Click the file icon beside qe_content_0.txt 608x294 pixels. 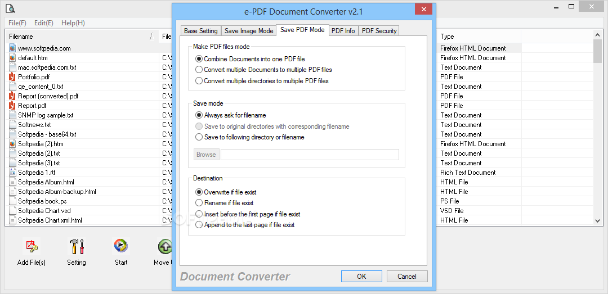coord(12,87)
